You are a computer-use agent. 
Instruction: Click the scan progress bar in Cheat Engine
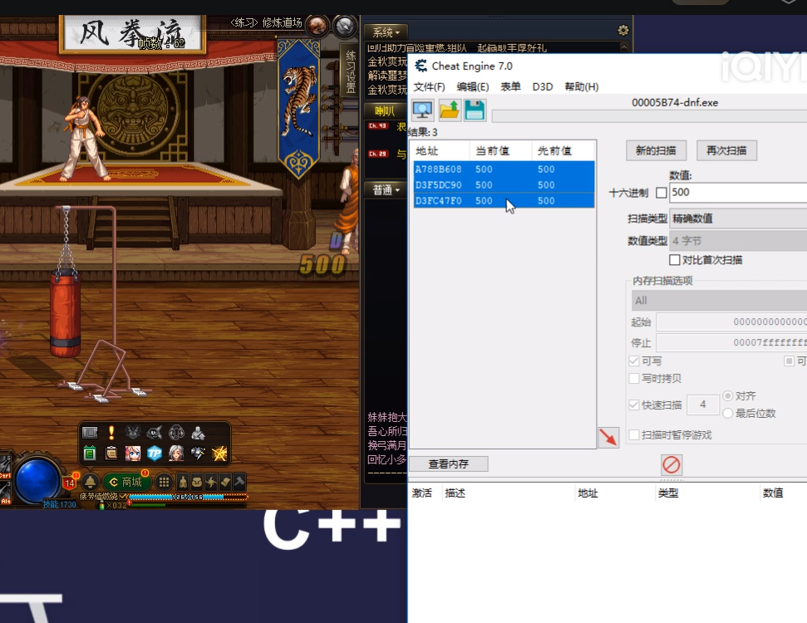(x=650, y=115)
